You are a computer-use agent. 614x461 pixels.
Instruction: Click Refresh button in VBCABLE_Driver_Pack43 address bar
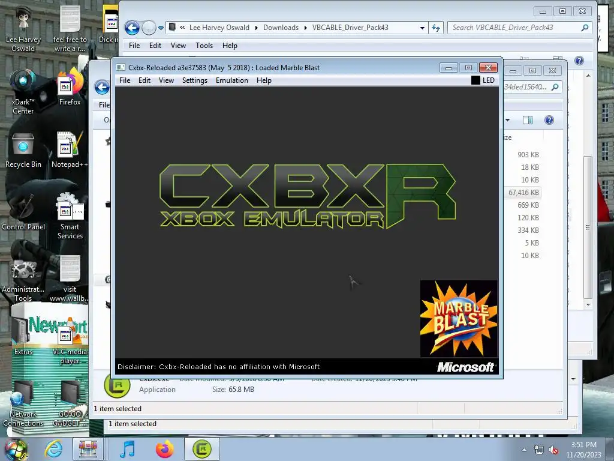[x=436, y=28]
